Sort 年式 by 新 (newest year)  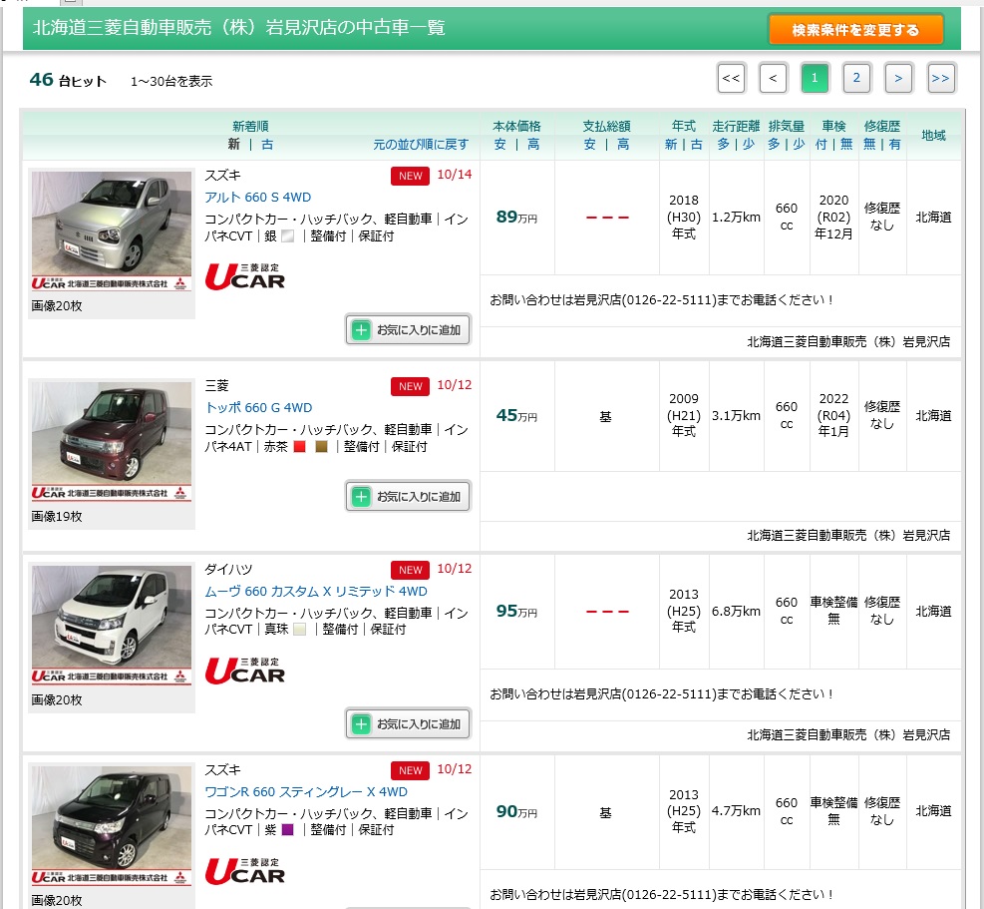pyautogui.click(x=671, y=145)
